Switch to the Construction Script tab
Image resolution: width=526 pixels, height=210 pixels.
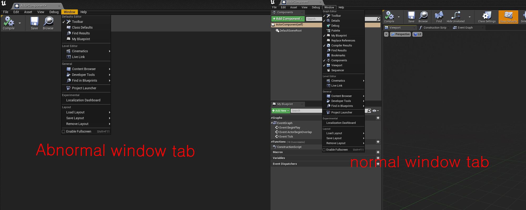[435, 28]
